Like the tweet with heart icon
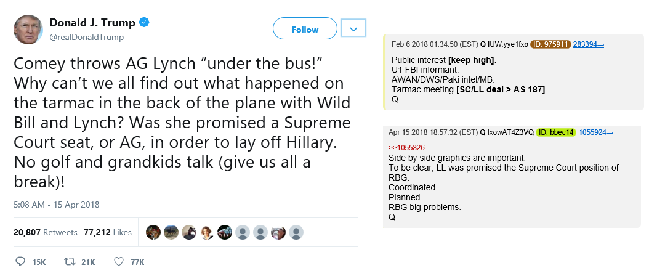The image size is (649, 276). tap(119, 261)
